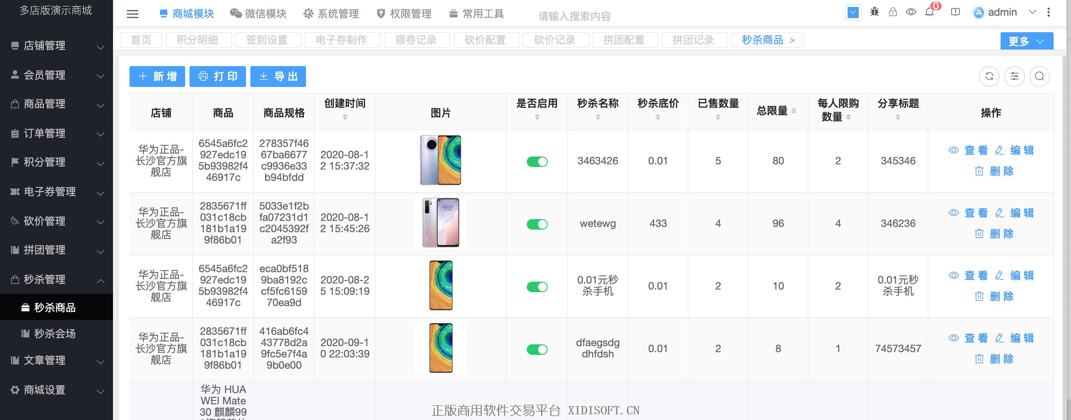Click the round search icon above table

[x=1040, y=77]
